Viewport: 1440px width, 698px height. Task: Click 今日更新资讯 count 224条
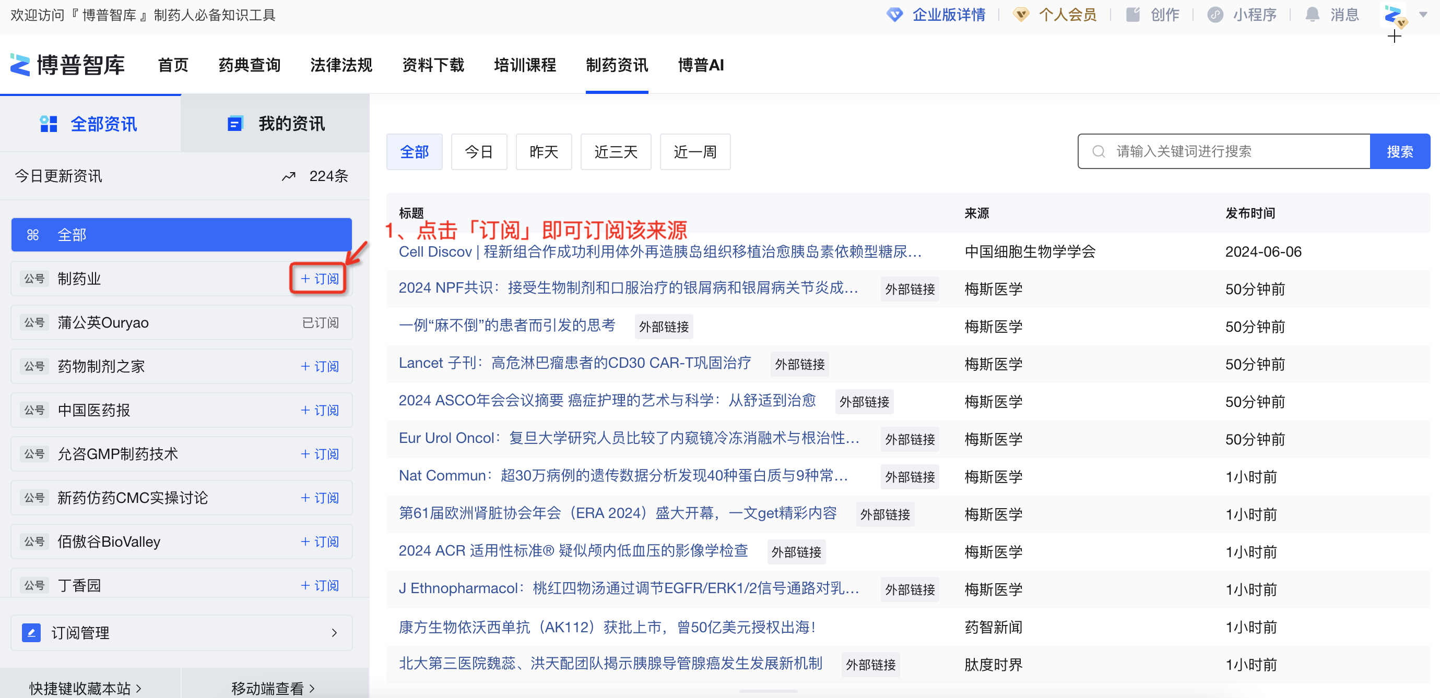(329, 176)
